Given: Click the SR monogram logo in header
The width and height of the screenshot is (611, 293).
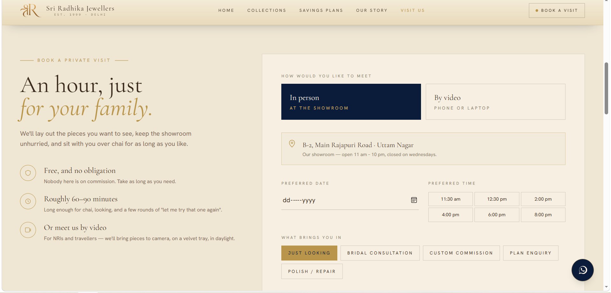Looking at the screenshot, I should click(31, 11).
